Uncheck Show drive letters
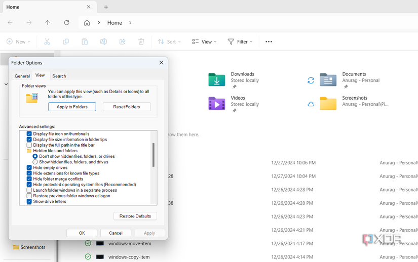The image size is (418, 262). 29,201
